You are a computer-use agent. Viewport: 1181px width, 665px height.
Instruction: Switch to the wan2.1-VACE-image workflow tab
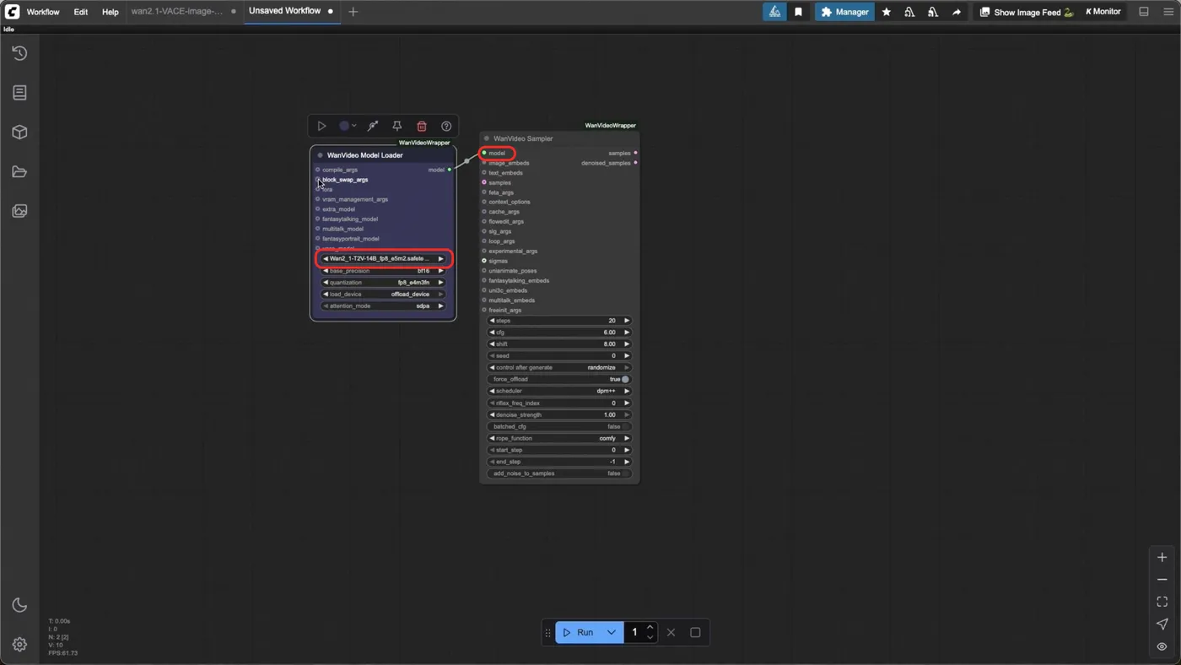177,12
